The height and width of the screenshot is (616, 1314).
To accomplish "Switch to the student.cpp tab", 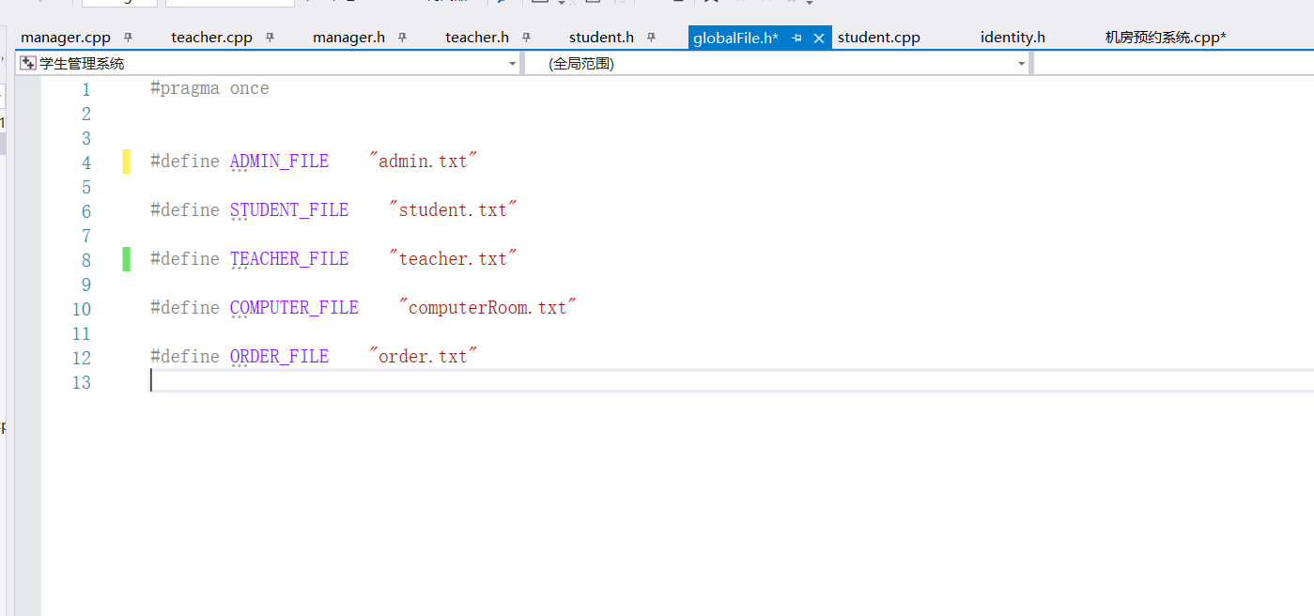I will click(878, 38).
